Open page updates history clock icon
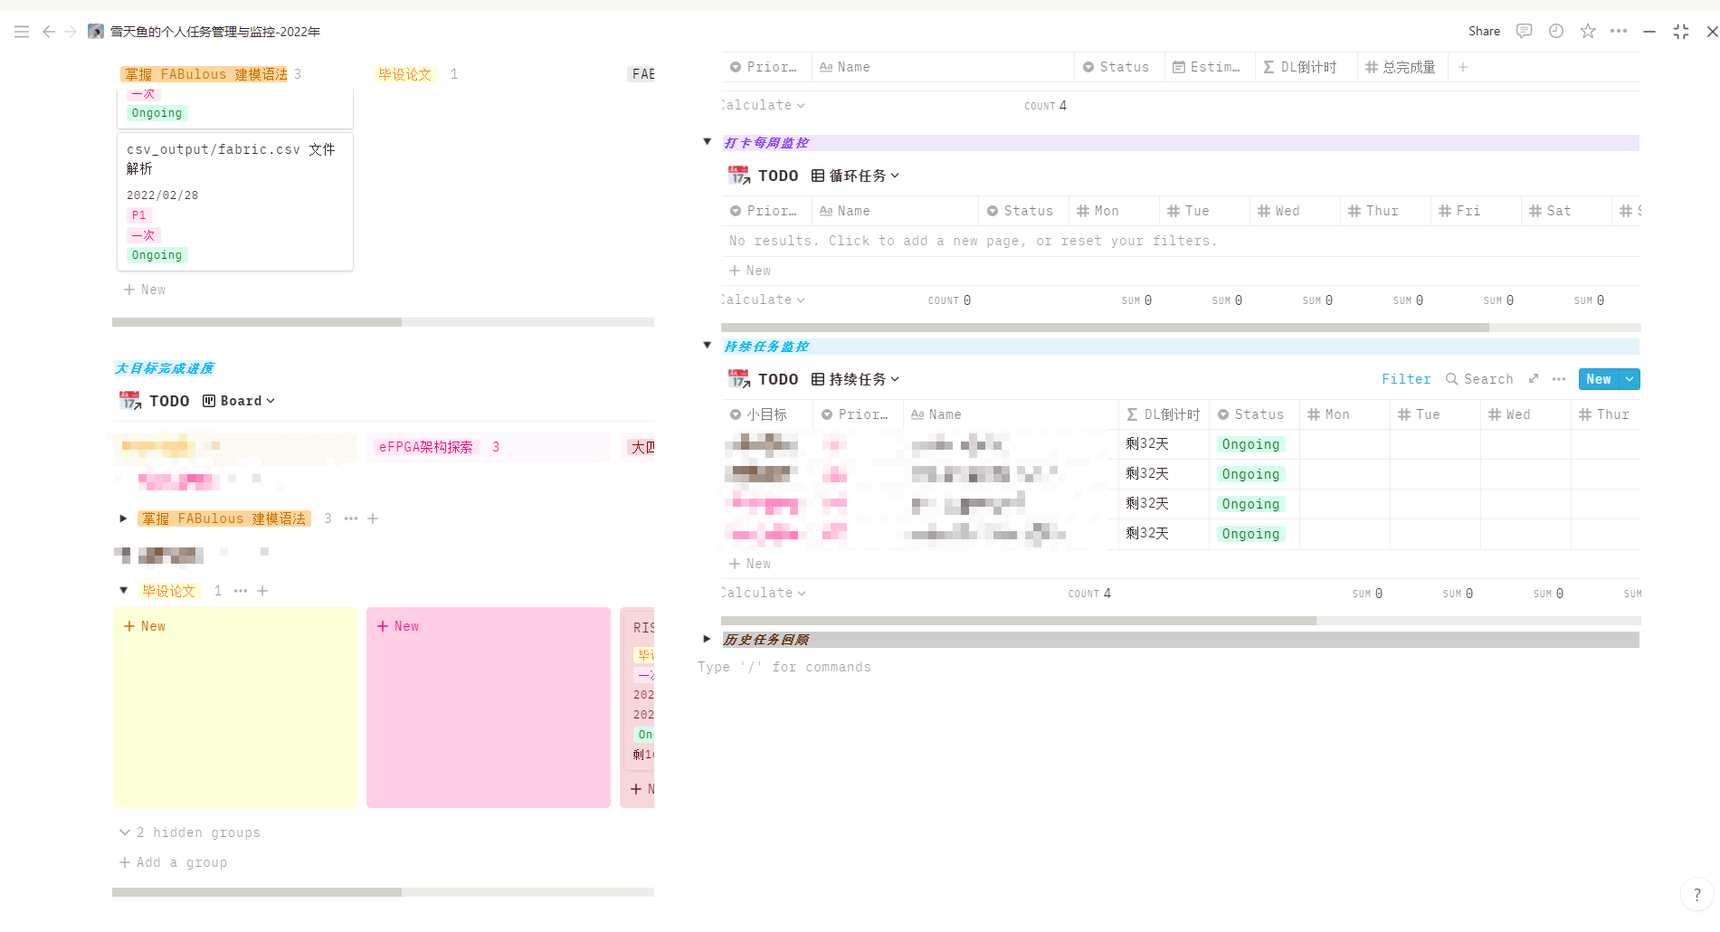 point(1556,31)
